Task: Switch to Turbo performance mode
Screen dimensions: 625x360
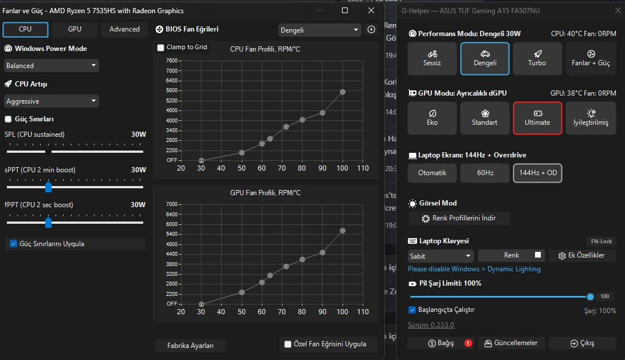Action: point(537,58)
